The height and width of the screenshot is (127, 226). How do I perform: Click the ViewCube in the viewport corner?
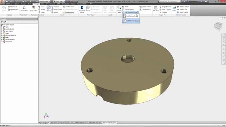(x=218, y=26)
